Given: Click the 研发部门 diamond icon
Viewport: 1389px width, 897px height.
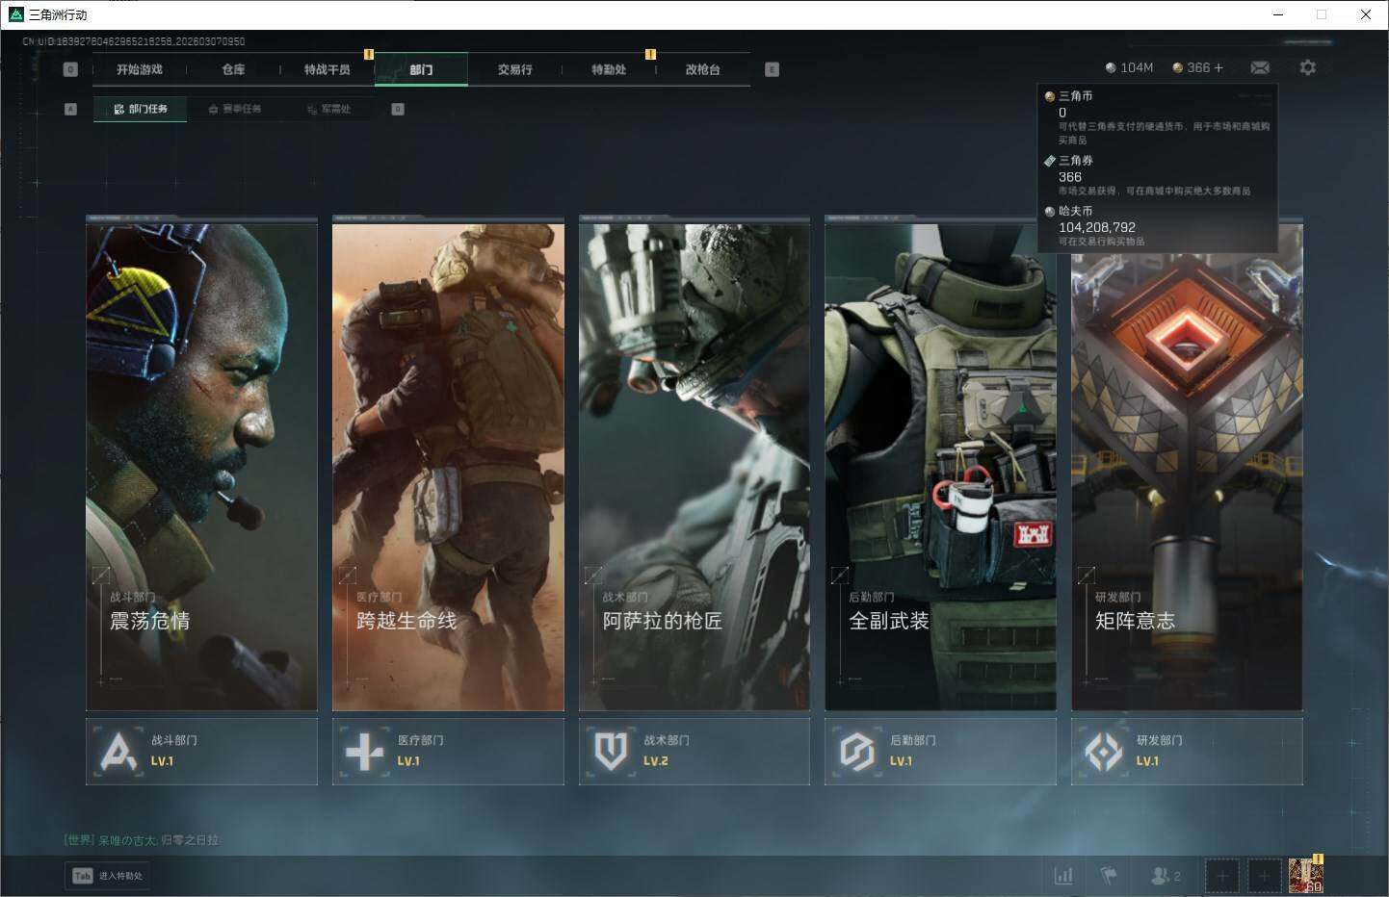Looking at the screenshot, I should (x=1103, y=751).
